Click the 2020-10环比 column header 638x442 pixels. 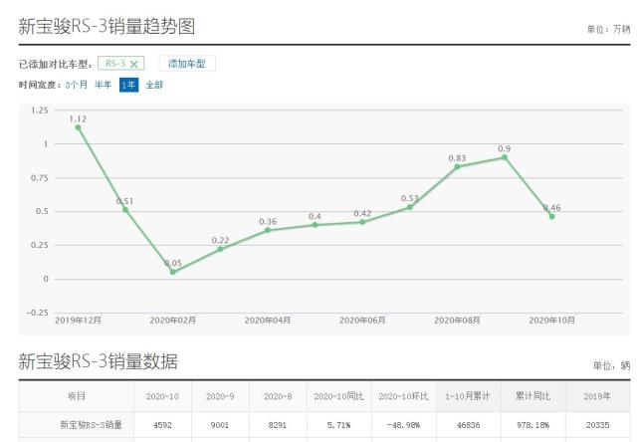pos(404,396)
